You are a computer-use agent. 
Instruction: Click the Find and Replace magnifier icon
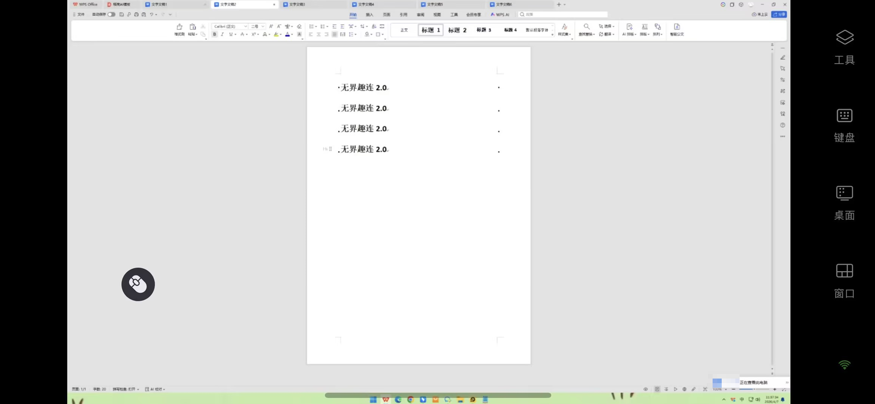pyautogui.click(x=586, y=27)
